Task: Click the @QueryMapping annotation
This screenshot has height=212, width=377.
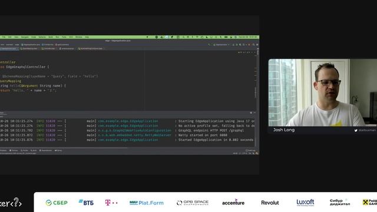Action: pyautogui.click(x=11, y=81)
